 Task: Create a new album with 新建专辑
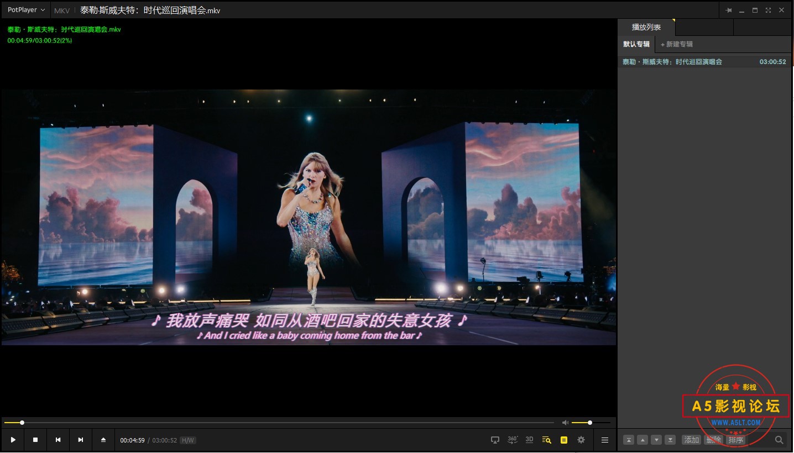(x=677, y=44)
